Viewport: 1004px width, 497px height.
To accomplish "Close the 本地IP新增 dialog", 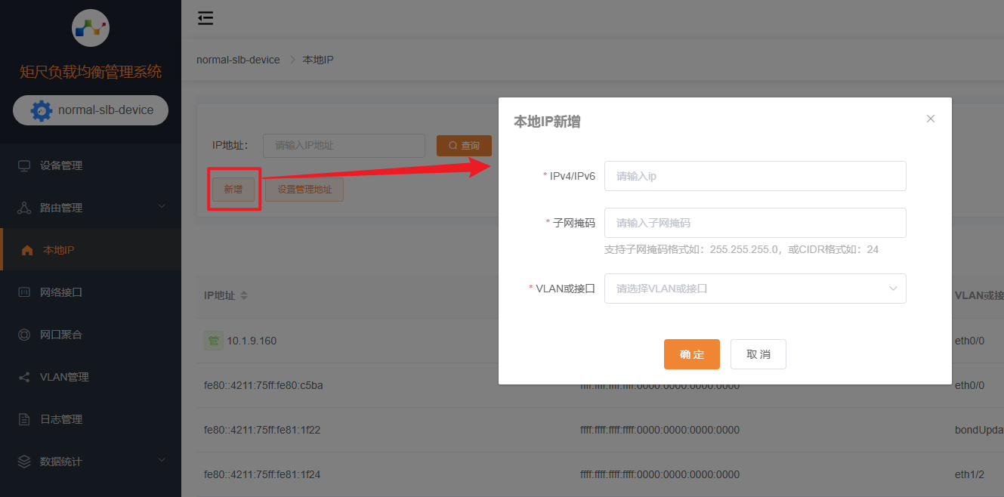I will 931,119.
